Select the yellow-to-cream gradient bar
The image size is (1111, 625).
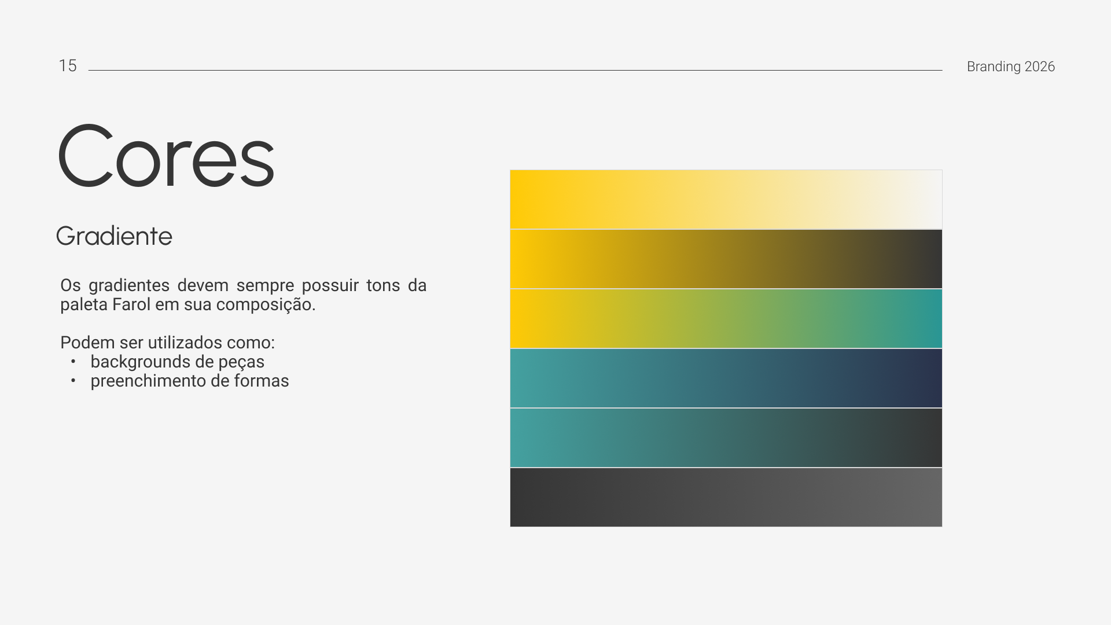726,199
